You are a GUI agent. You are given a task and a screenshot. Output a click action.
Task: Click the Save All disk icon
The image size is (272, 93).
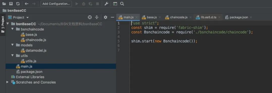pyautogui.click(x=11, y=3)
